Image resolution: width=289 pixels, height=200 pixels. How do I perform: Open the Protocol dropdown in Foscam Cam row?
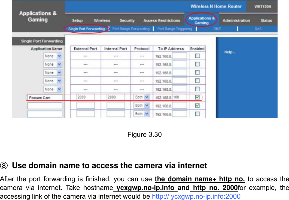[x=142, y=97]
